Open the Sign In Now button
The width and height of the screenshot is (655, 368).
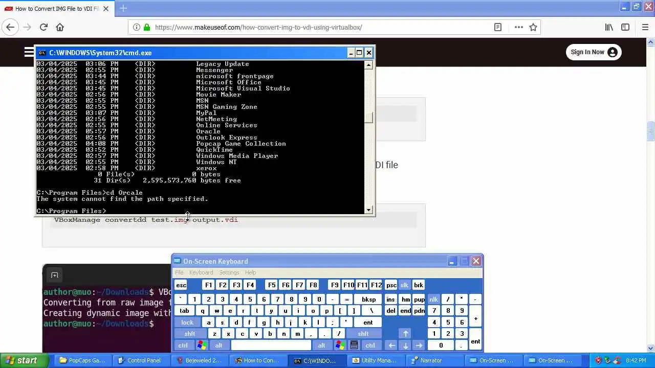pyautogui.click(x=594, y=52)
